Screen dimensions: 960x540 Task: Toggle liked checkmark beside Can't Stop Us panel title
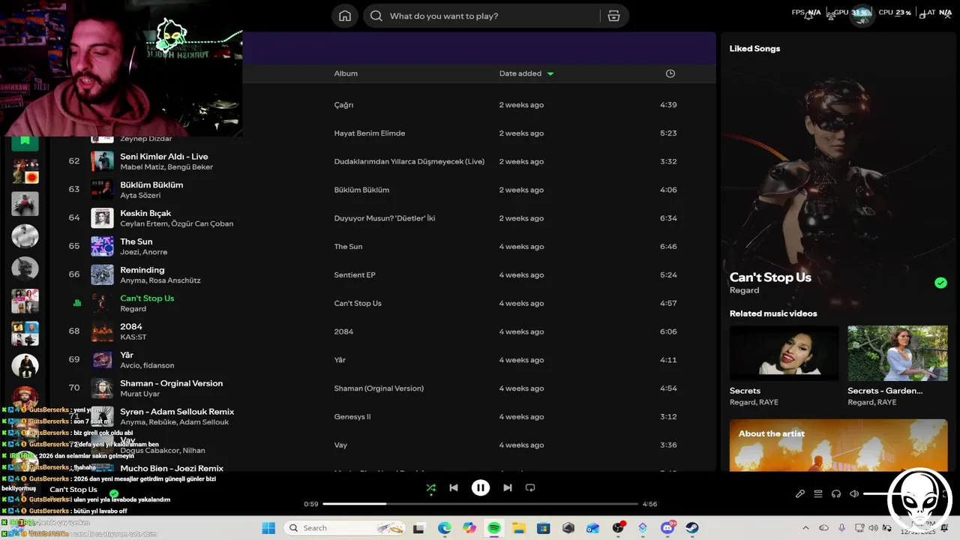click(x=940, y=283)
